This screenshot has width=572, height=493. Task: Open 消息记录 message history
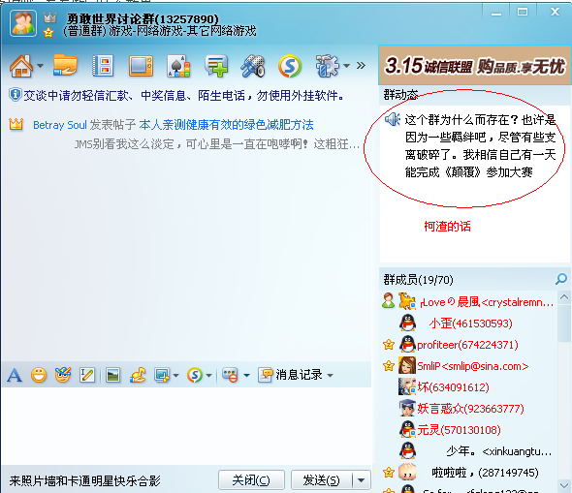coord(291,375)
